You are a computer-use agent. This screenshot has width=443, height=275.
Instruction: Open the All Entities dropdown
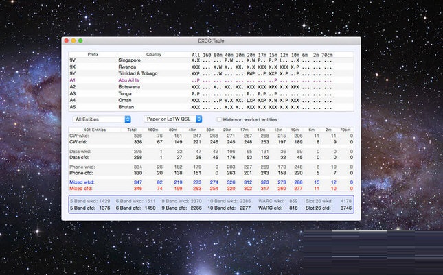[102, 119]
